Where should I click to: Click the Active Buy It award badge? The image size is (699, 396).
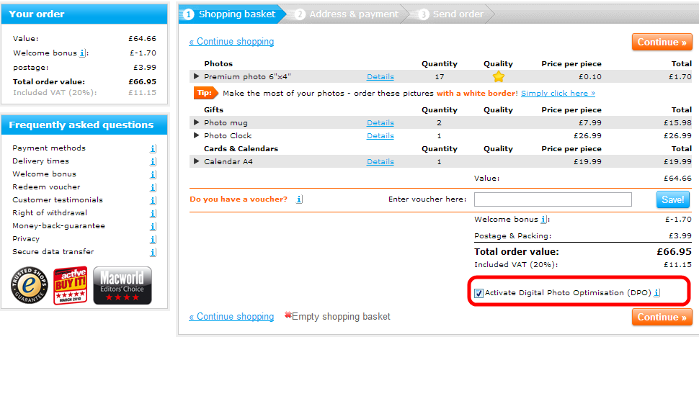point(71,285)
